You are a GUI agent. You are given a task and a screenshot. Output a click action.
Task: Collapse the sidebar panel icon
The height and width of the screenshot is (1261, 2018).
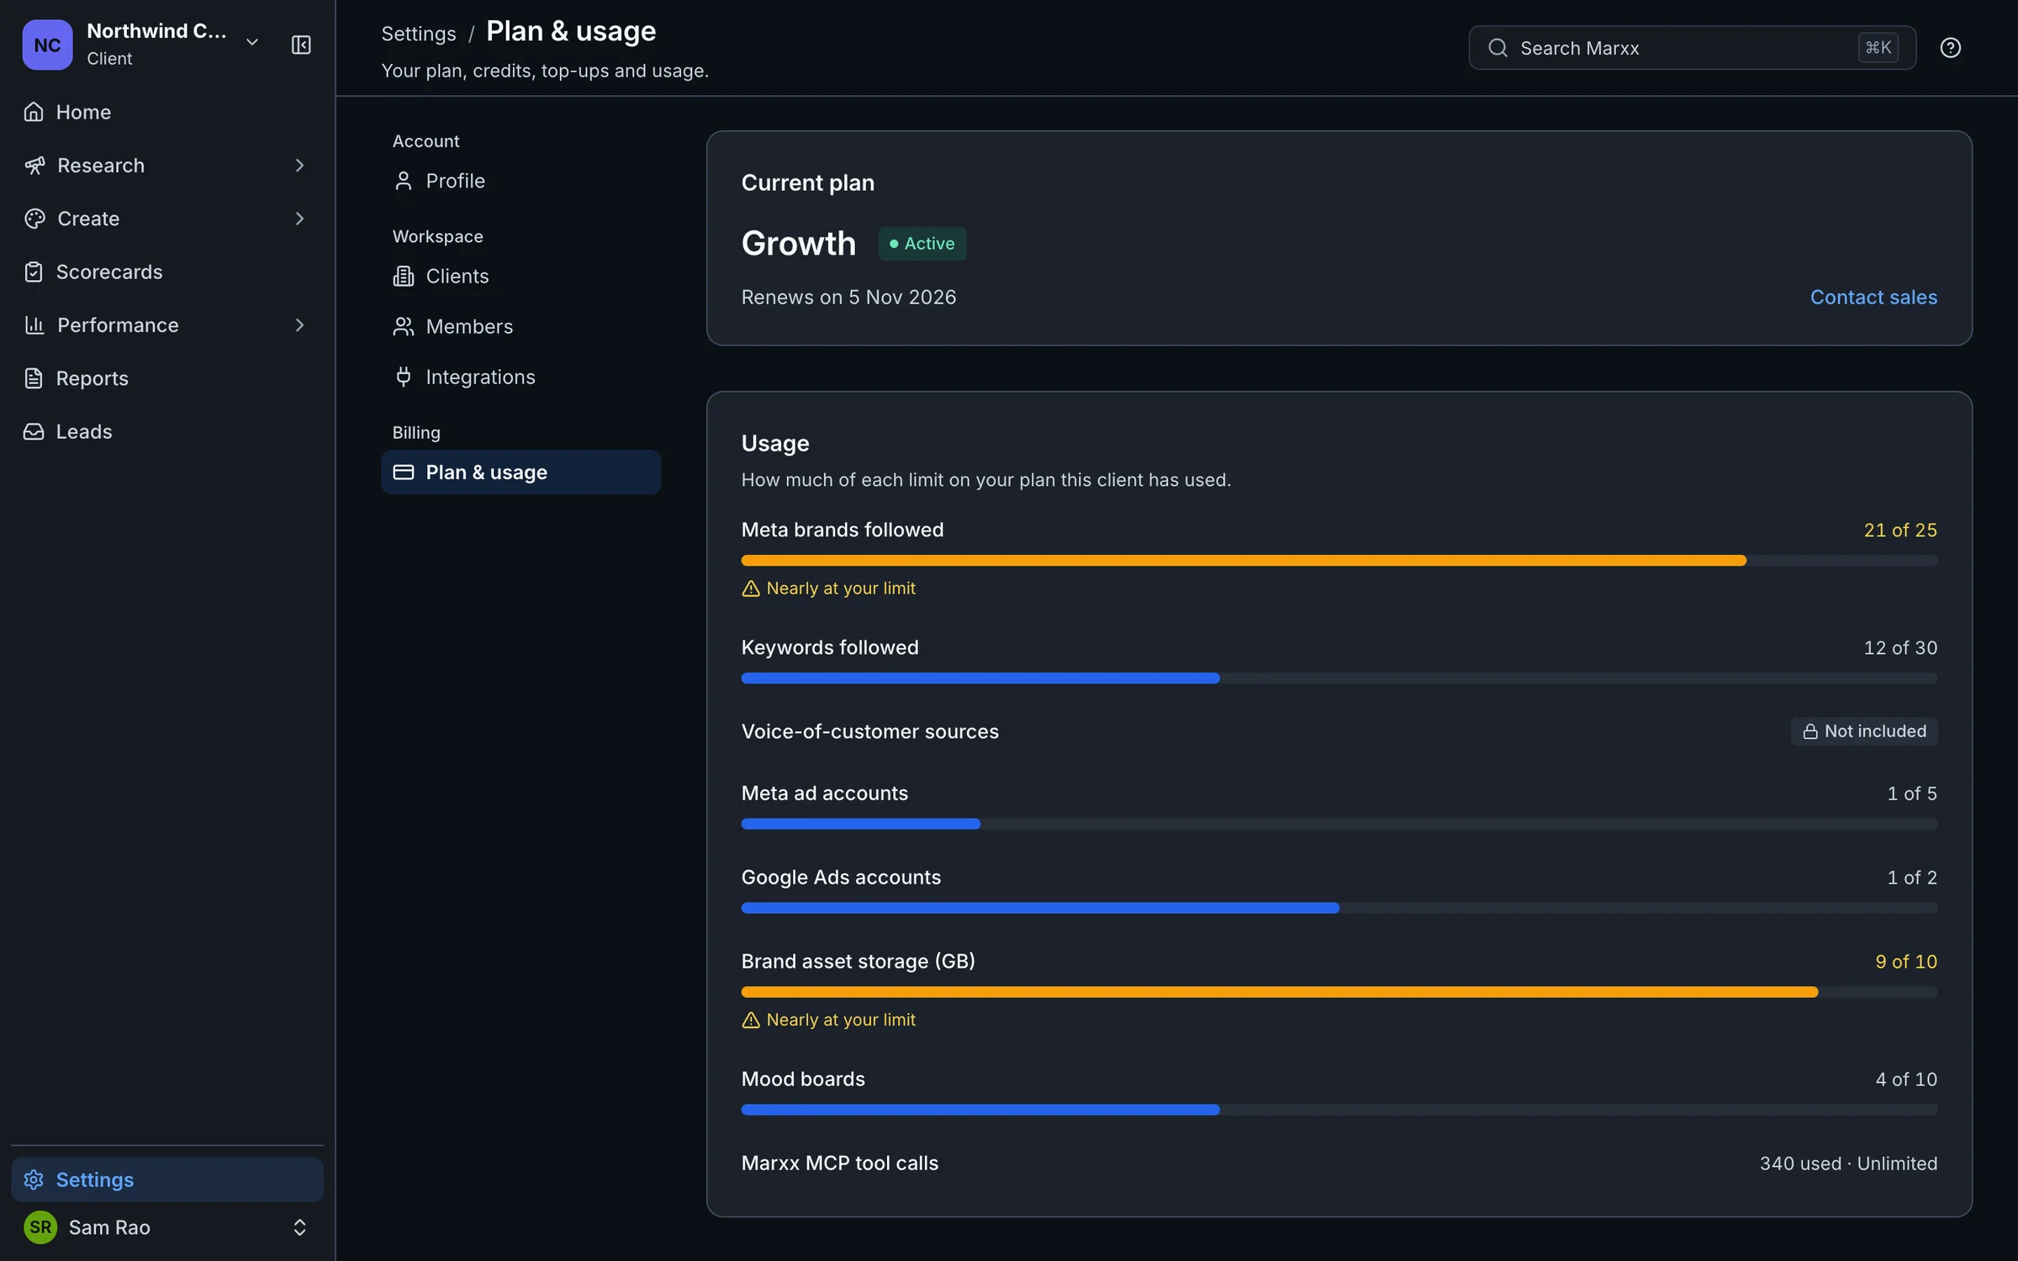[301, 45]
